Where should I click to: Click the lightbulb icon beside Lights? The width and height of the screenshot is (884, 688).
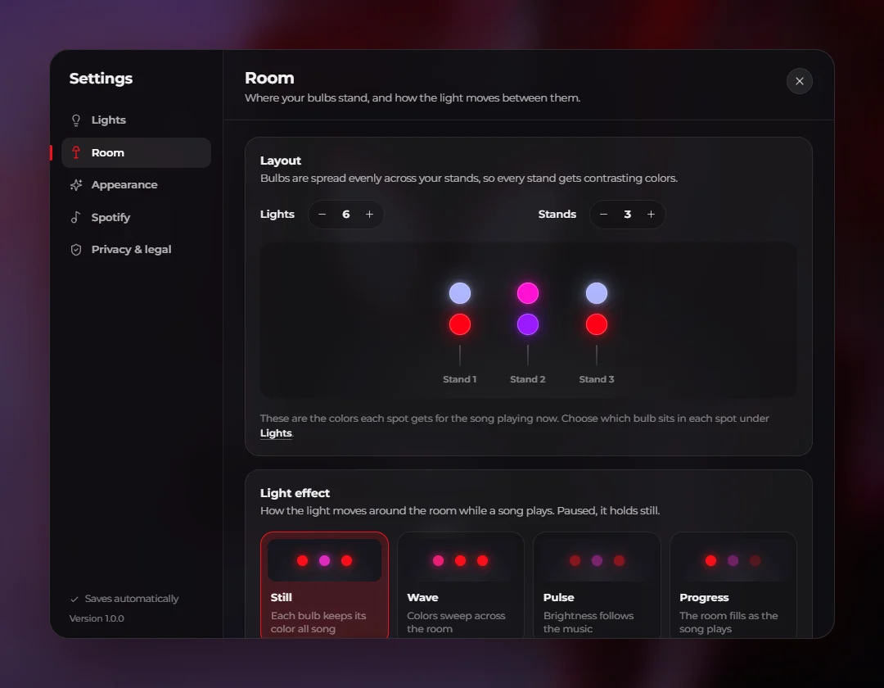(x=76, y=120)
